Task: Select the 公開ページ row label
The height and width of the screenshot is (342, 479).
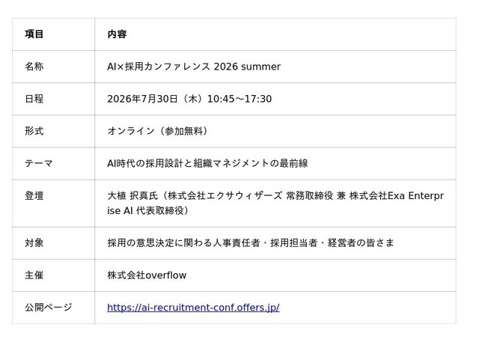Action: click(48, 307)
